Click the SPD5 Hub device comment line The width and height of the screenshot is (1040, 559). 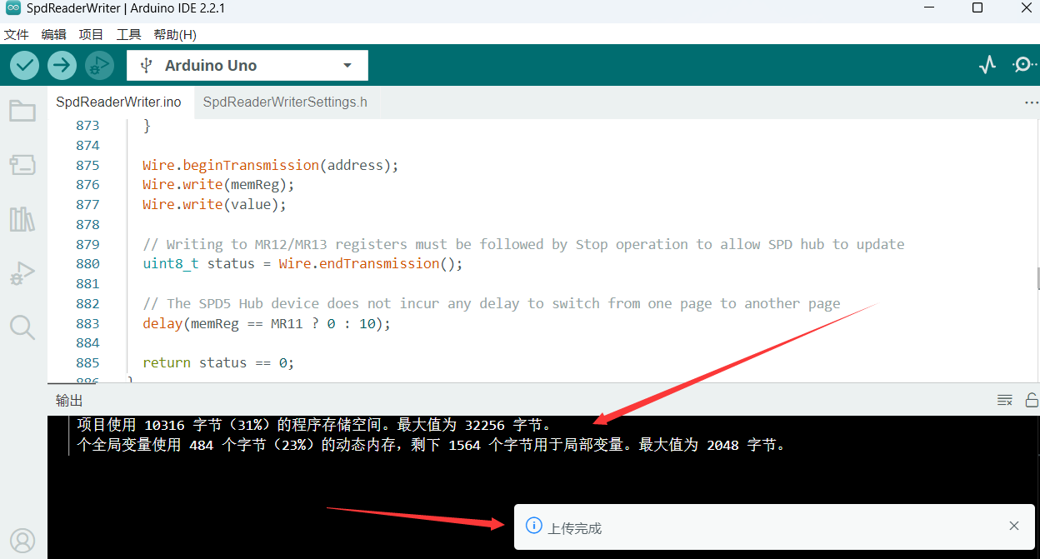tap(492, 303)
